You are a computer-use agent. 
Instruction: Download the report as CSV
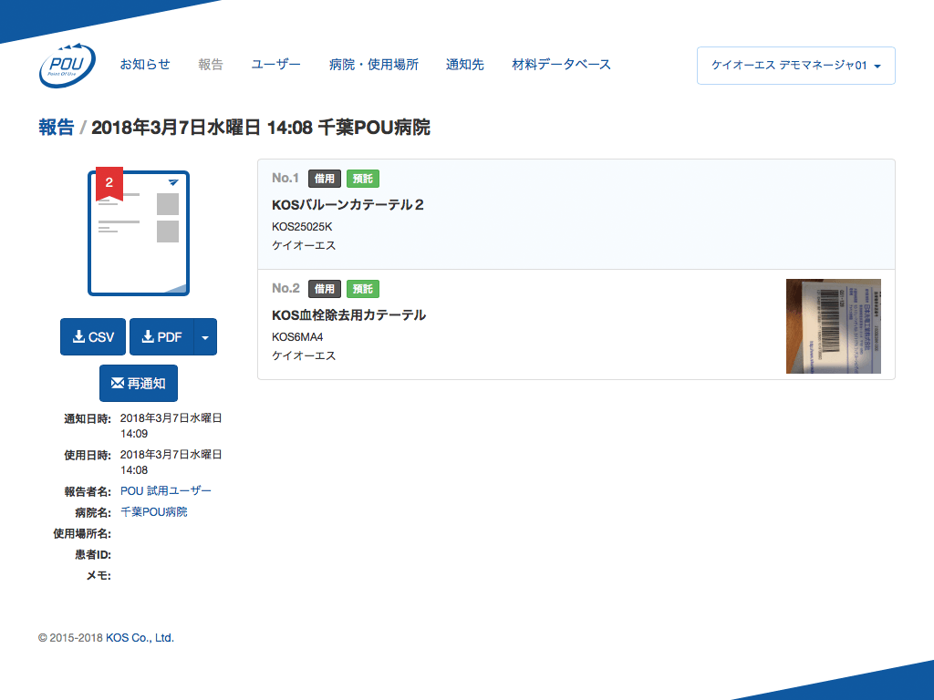93,337
